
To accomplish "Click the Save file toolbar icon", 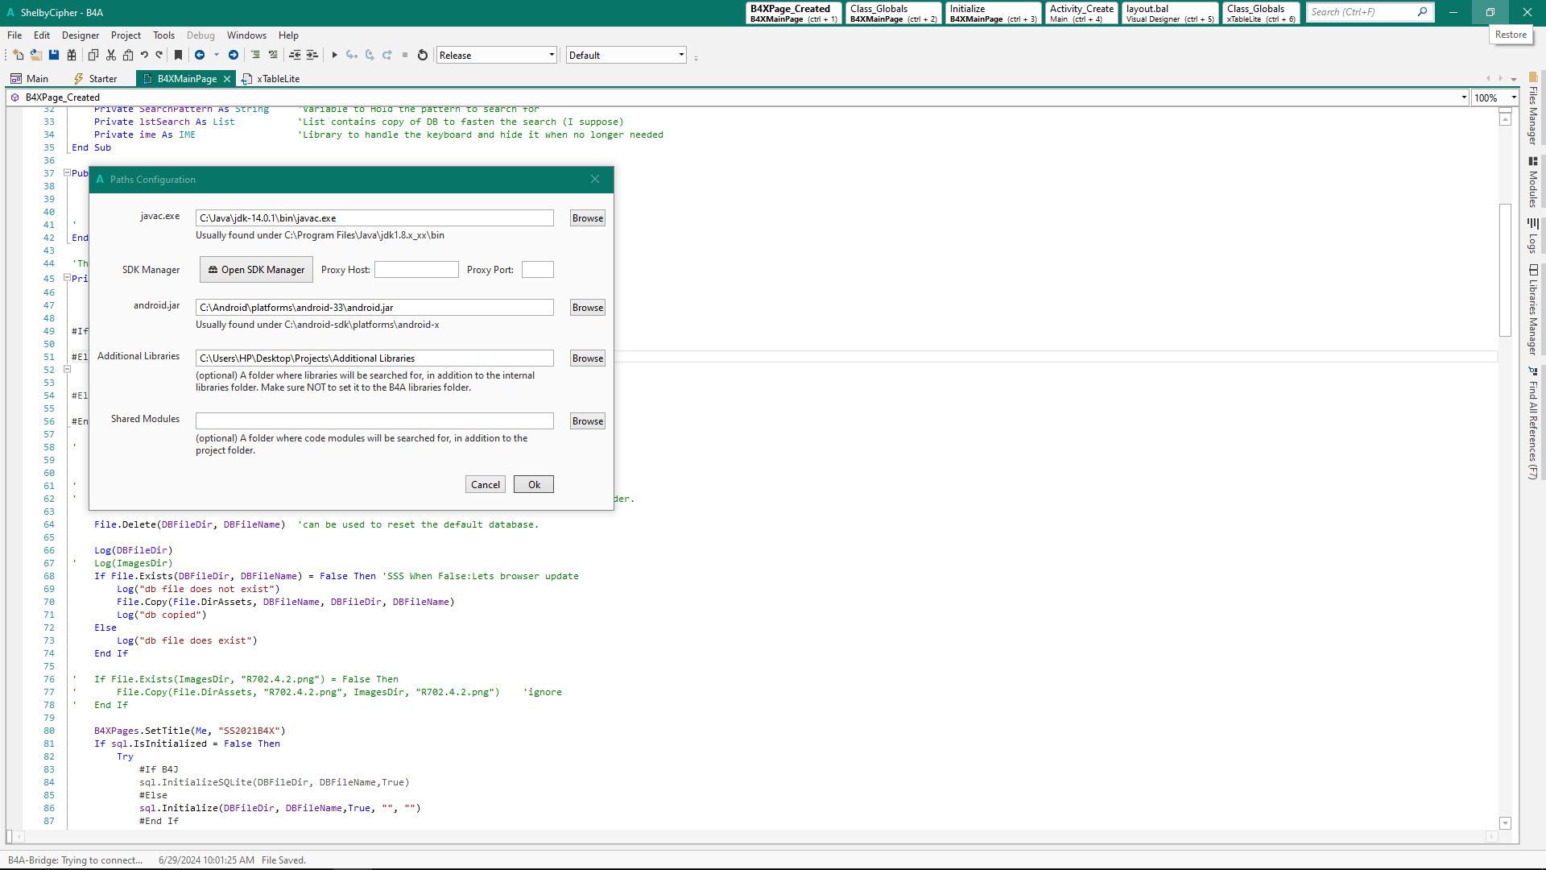I will [x=54, y=56].
